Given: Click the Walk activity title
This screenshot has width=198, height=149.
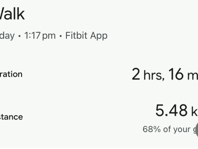Looking at the screenshot, I should click(12, 14).
